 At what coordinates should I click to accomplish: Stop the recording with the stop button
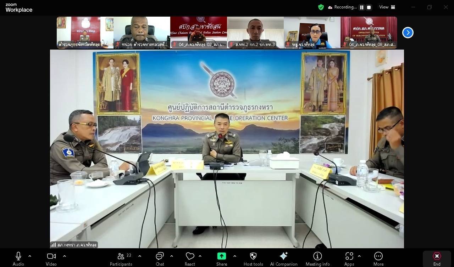[369, 7]
